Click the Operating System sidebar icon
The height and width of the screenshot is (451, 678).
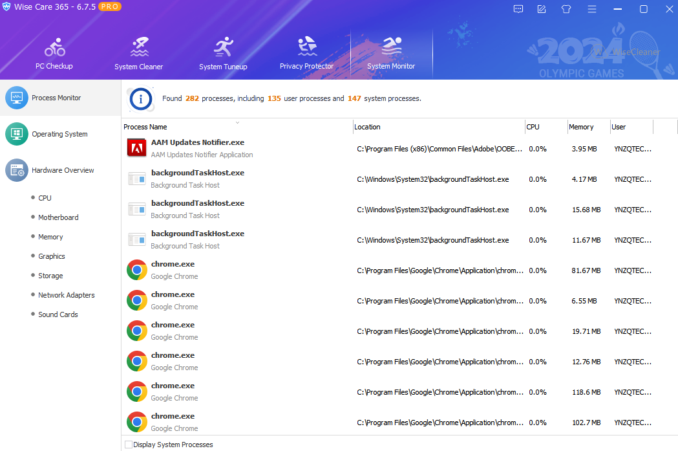(x=16, y=134)
